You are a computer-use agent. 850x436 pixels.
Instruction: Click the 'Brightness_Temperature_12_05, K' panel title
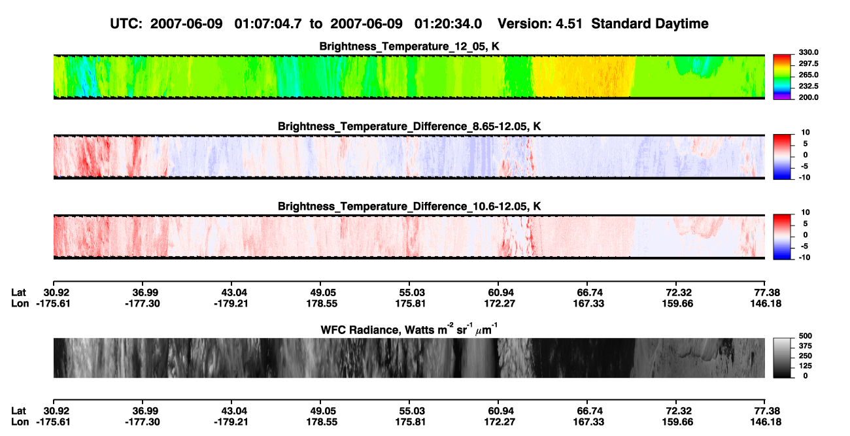point(409,46)
